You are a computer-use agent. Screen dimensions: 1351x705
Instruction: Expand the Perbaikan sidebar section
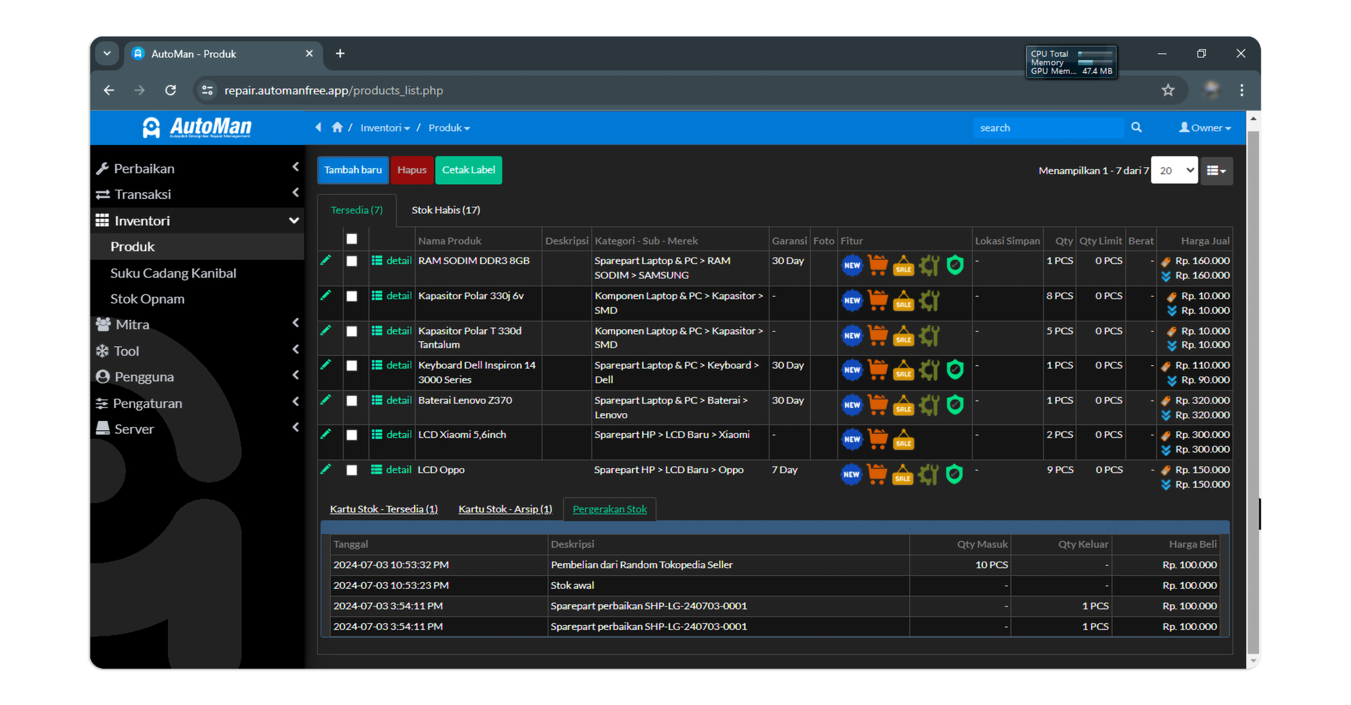click(144, 168)
